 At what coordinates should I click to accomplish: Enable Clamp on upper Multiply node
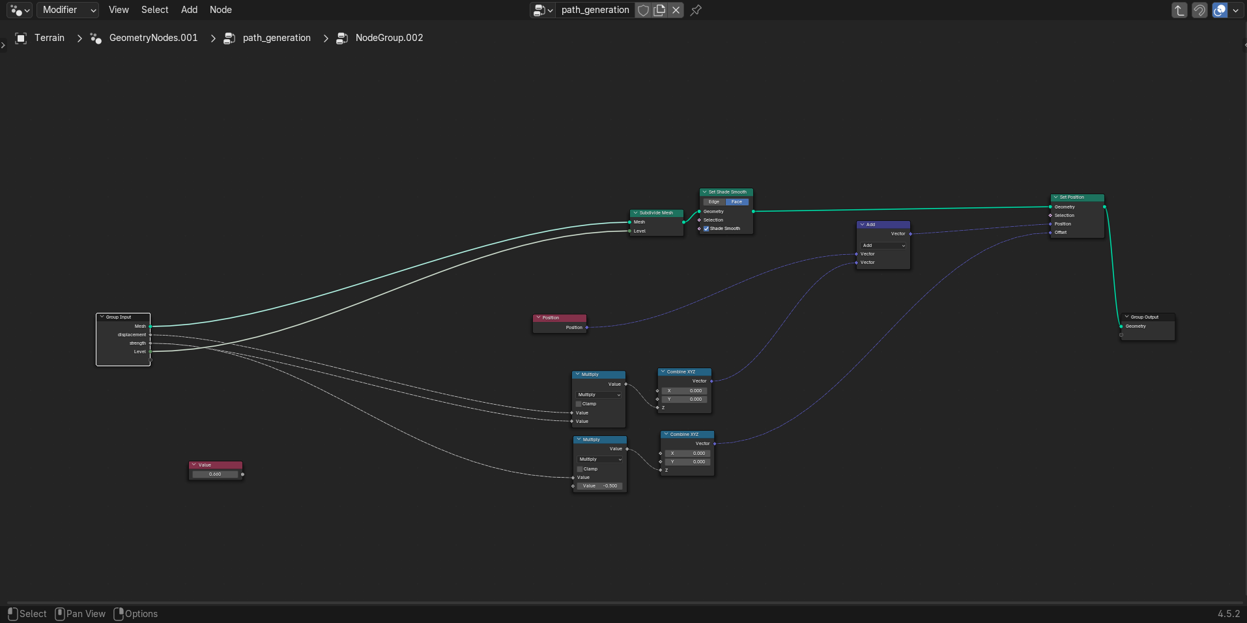tap(579, 404)
